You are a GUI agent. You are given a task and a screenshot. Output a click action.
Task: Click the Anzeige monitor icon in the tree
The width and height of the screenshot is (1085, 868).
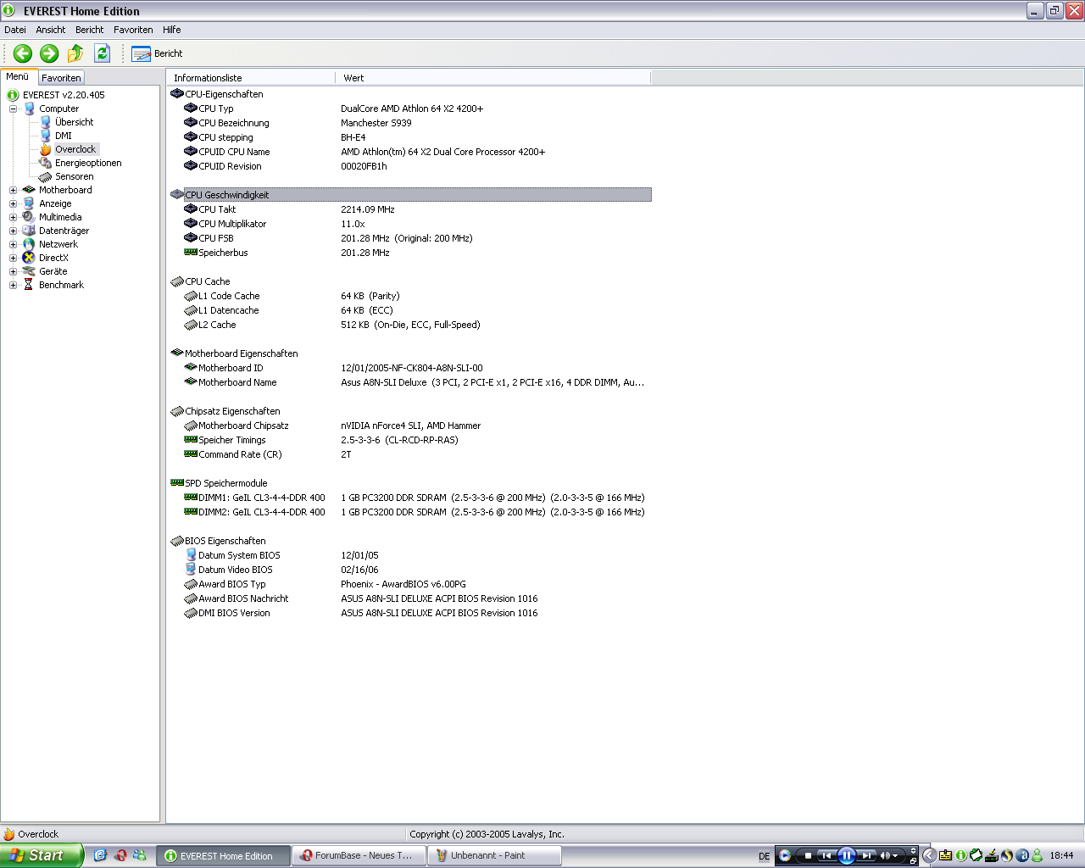click(x=29, y=203)
